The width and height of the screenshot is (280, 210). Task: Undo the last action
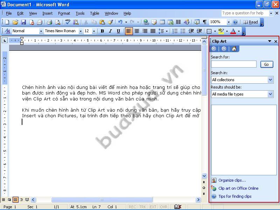[x=120, y=22]
